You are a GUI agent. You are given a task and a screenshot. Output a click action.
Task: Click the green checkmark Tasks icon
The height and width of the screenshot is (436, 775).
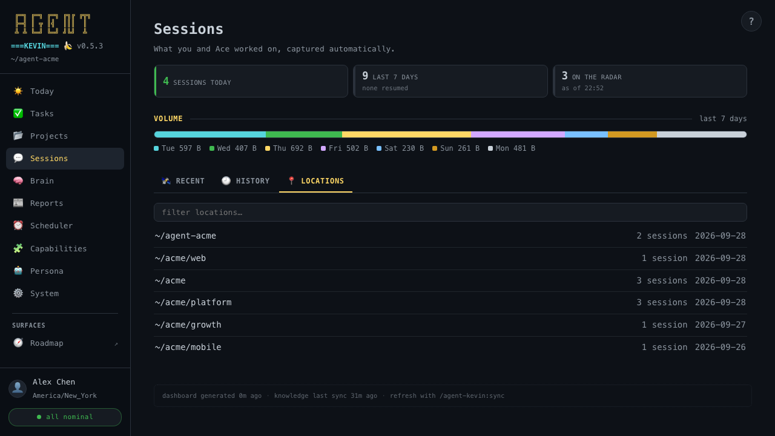(x=18, y=113)
